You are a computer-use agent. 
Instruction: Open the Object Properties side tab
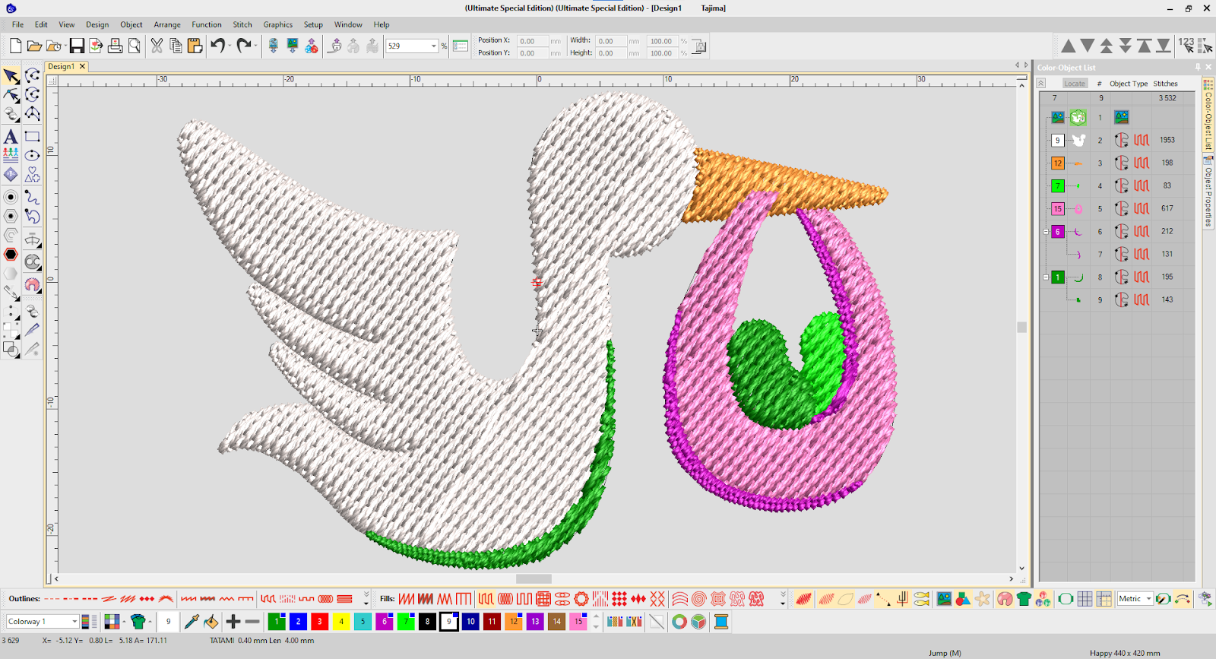point(1208,191)
